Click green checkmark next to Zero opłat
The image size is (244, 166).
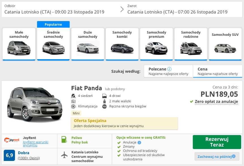point(192,102)
